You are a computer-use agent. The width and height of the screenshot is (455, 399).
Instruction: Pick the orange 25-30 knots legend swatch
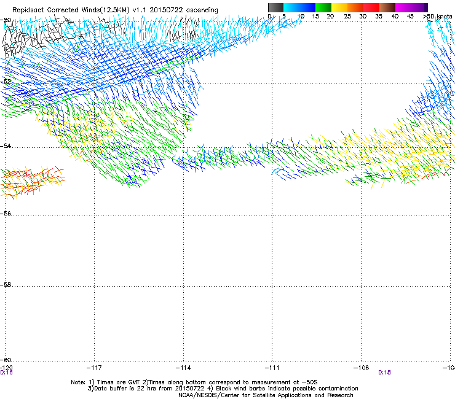[x=355, y=7]
